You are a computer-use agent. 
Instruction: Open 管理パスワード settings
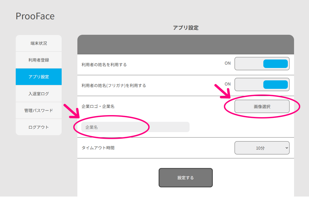pos(39,110)
